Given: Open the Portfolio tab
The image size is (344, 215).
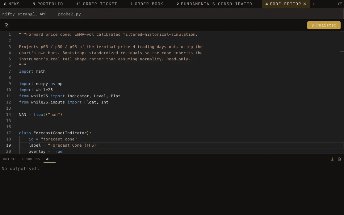Looking at the screenshot, I should click(x=48, y=4).
